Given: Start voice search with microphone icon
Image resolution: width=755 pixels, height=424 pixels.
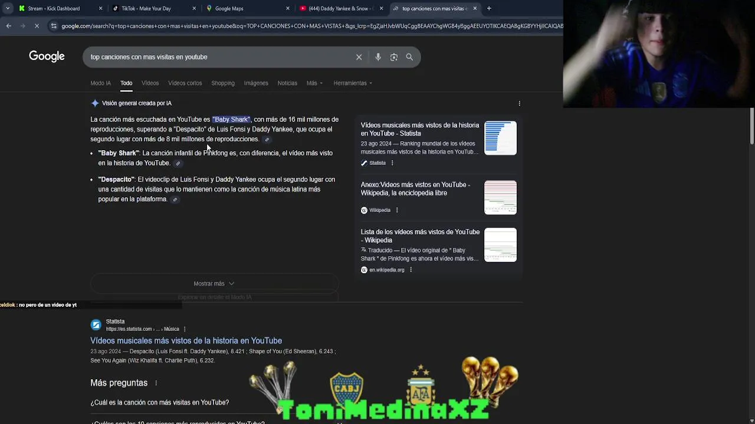Looking at the screenshot, I should pyautogui.click(x=378, y=57).
